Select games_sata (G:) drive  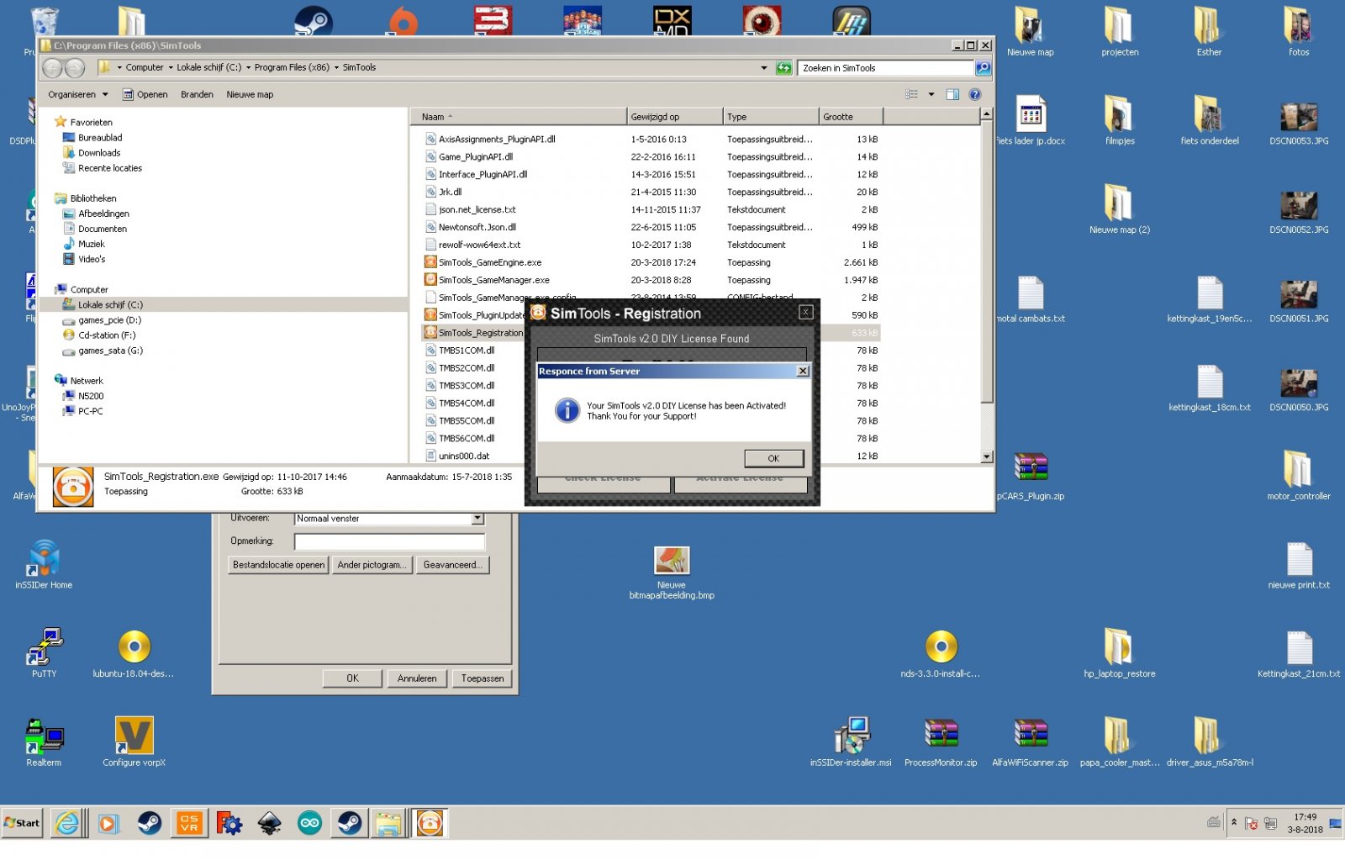pyautogui.click(x=110, y=351)
